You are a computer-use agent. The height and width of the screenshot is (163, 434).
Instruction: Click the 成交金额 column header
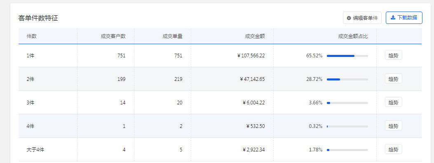click(x=255, y=36)
